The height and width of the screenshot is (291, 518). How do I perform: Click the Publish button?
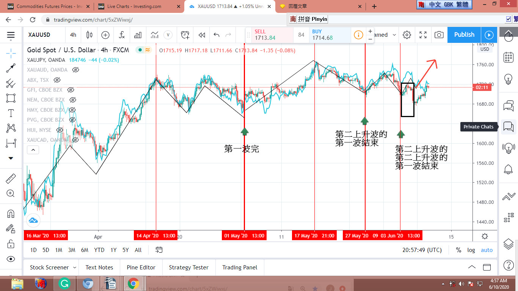[x=464, y=35]
